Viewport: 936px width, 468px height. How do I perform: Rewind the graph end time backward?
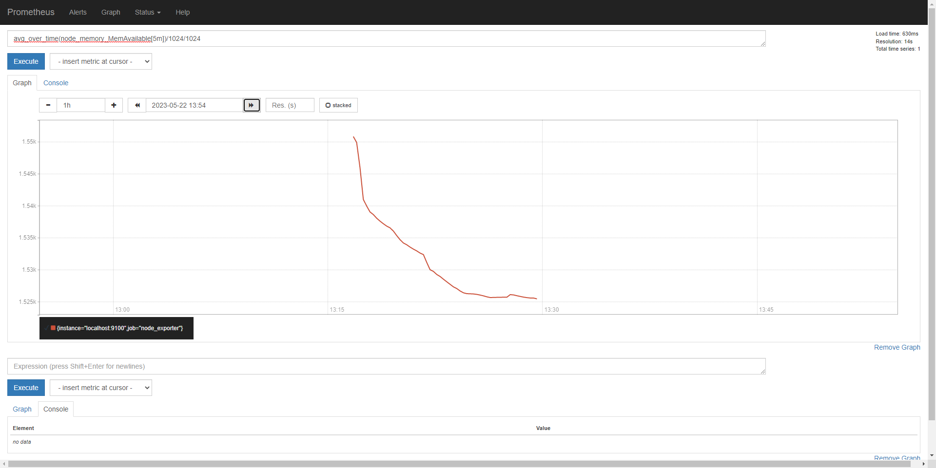137,105
